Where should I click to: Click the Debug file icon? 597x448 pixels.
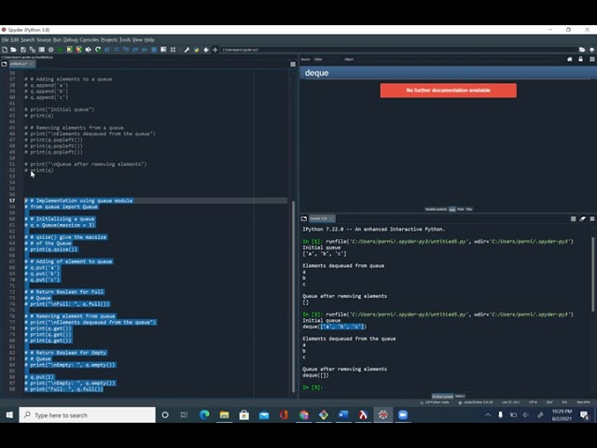coord(107,49)
